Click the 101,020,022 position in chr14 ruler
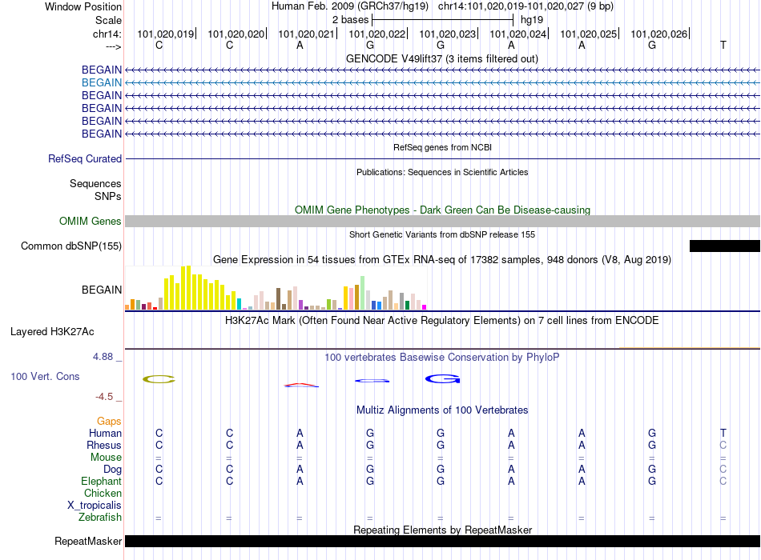This screenshot has height=560, width=761. pos(376,34)
